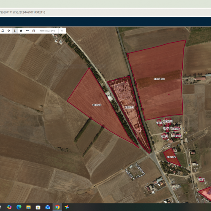Open File Explorer from taskbar
Image resolution: width=211 pixels, height=211 pixels.
point(28,207)
